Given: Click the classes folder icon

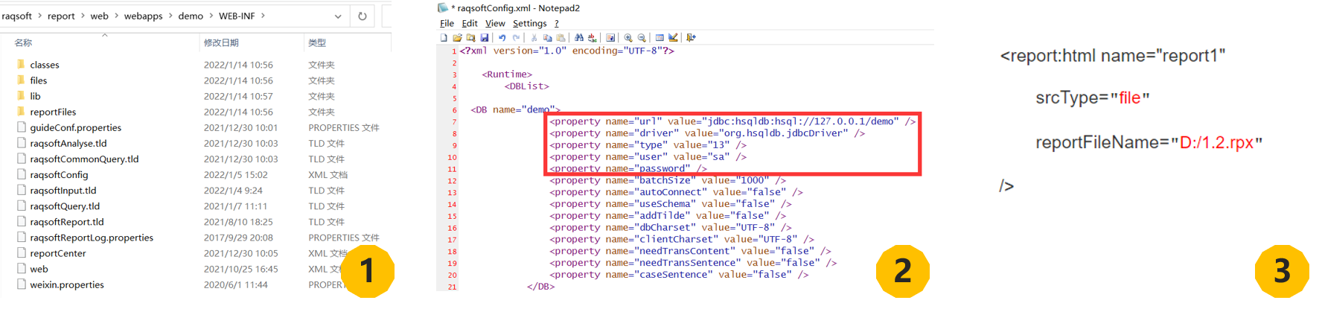Looking at the screenshot, I should point(21,64).
